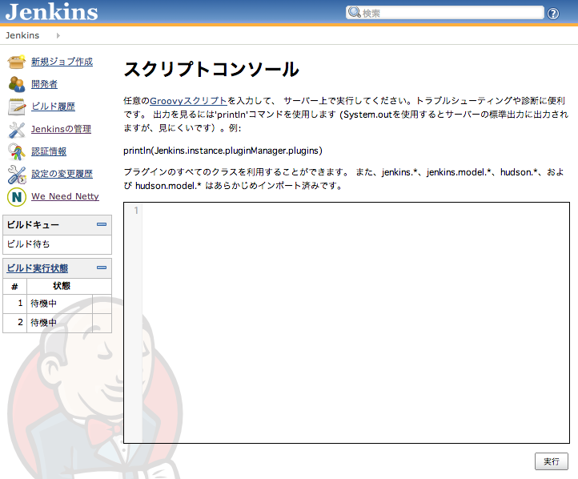Open ビルド履歴 link
Image resolution: width=578 pixels, height=479 pixels.
point(53,107)
